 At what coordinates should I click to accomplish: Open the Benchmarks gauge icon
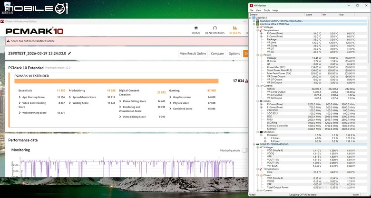coord(215,28)
